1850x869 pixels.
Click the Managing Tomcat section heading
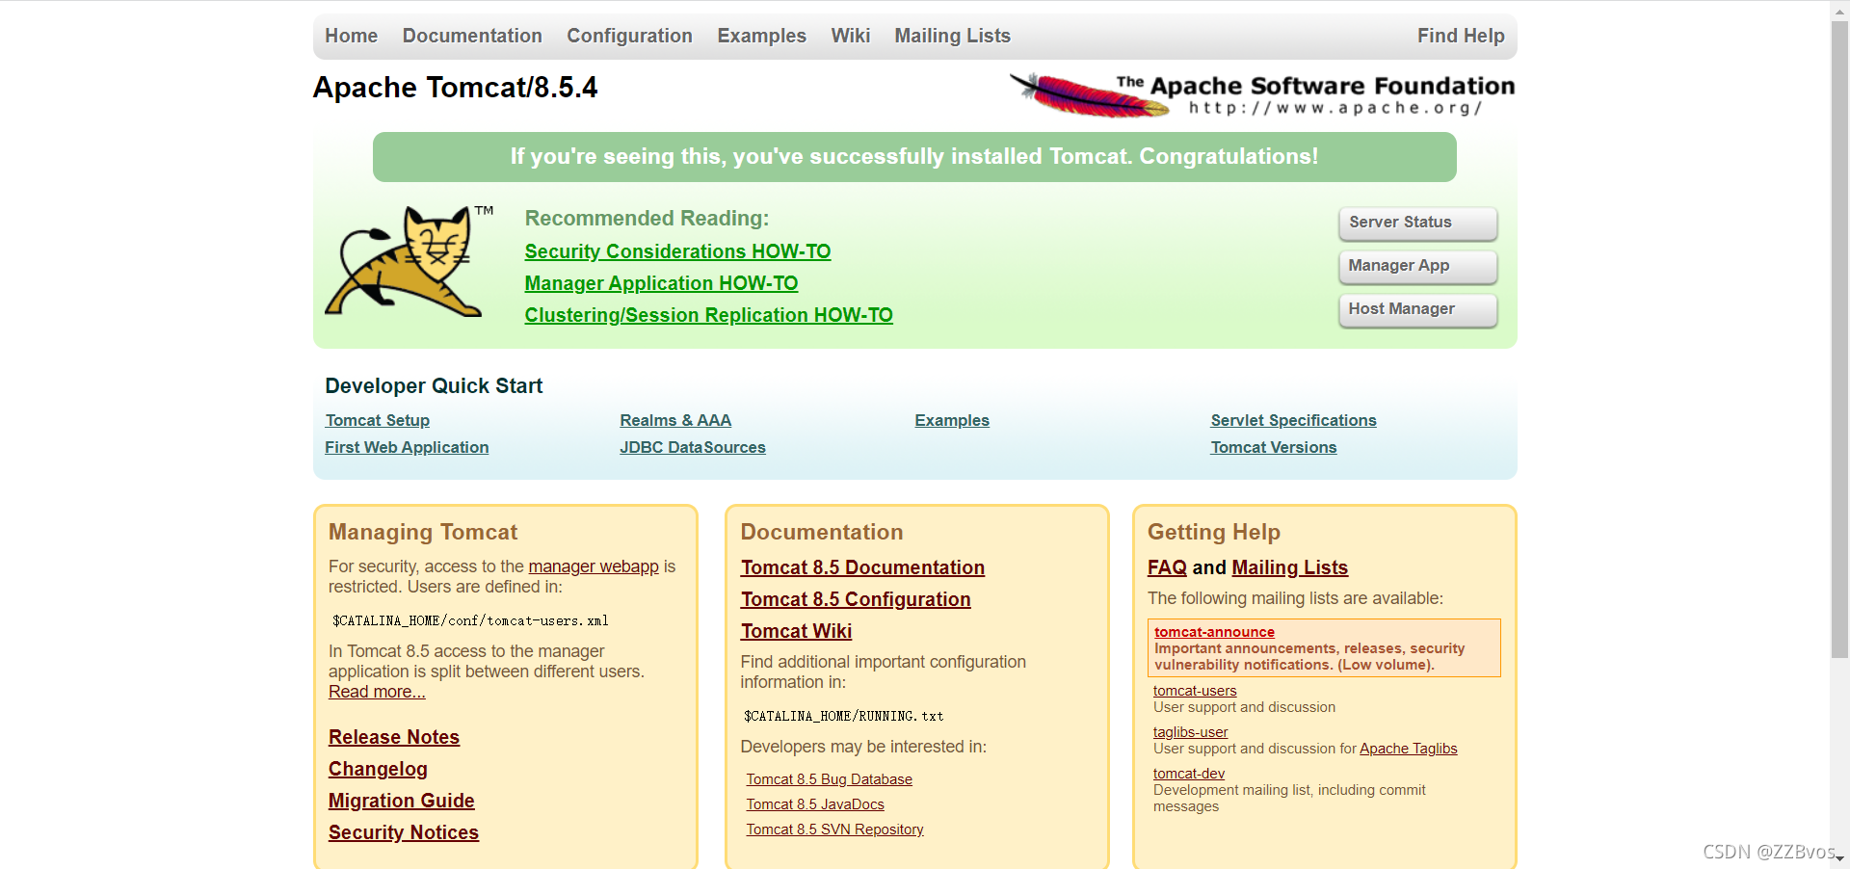click(423, 532)
